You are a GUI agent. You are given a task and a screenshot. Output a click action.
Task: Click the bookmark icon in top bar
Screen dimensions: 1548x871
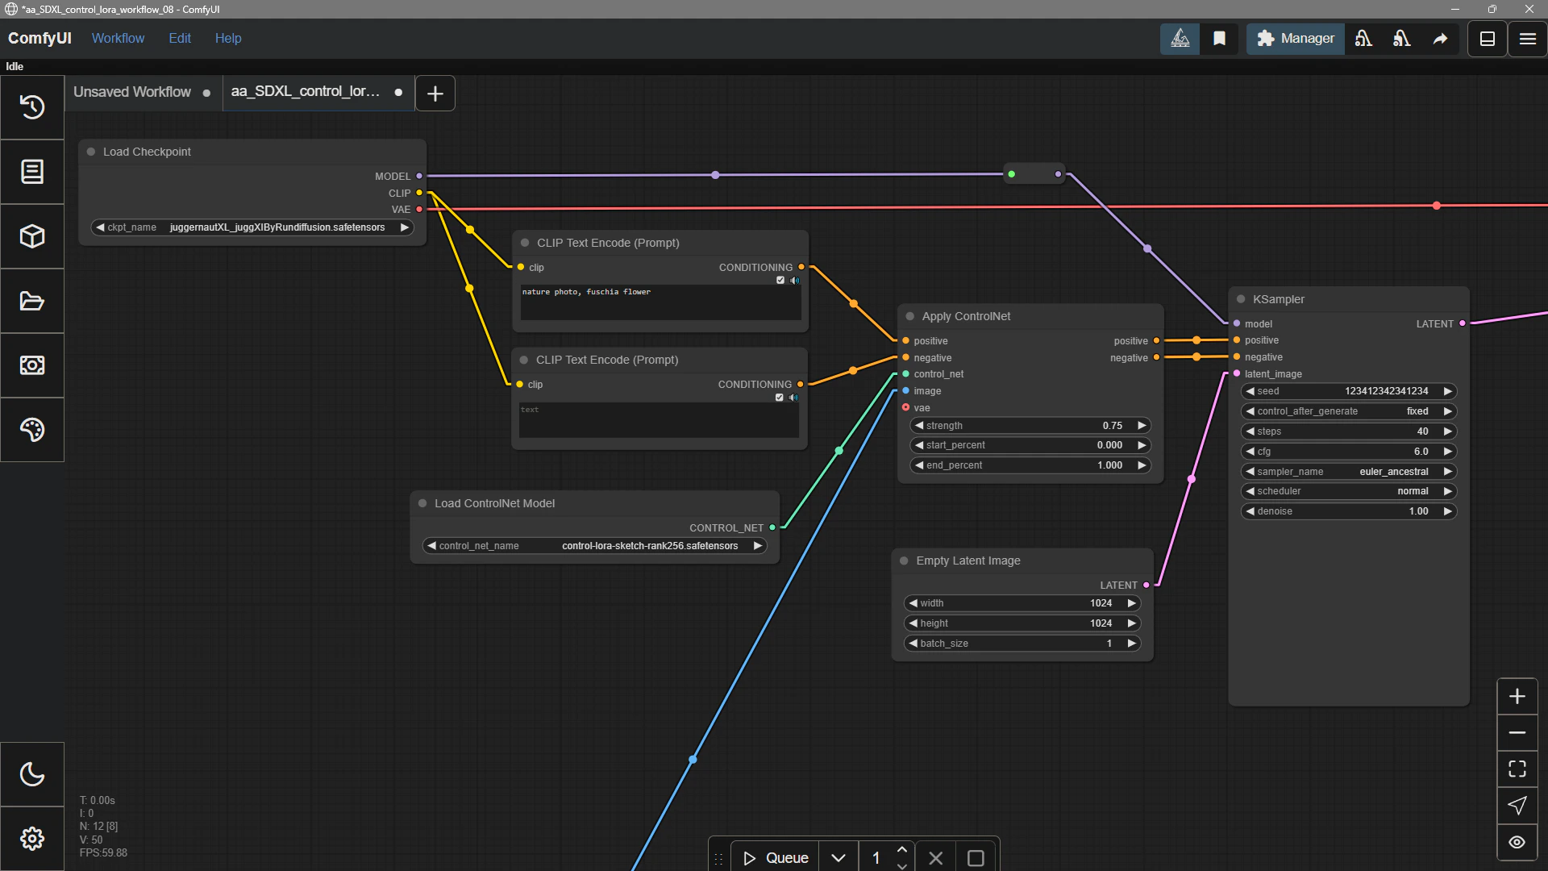point(1219,39)
